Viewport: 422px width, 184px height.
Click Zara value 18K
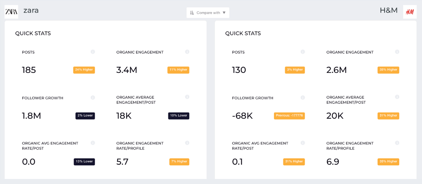coord(124,116)
